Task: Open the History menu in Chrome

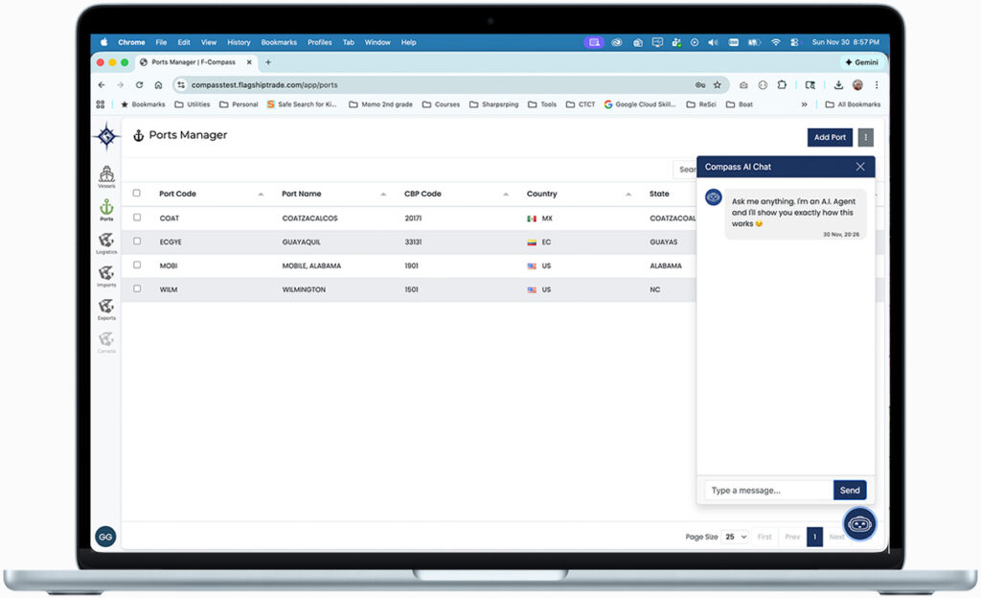Action: 239,42
